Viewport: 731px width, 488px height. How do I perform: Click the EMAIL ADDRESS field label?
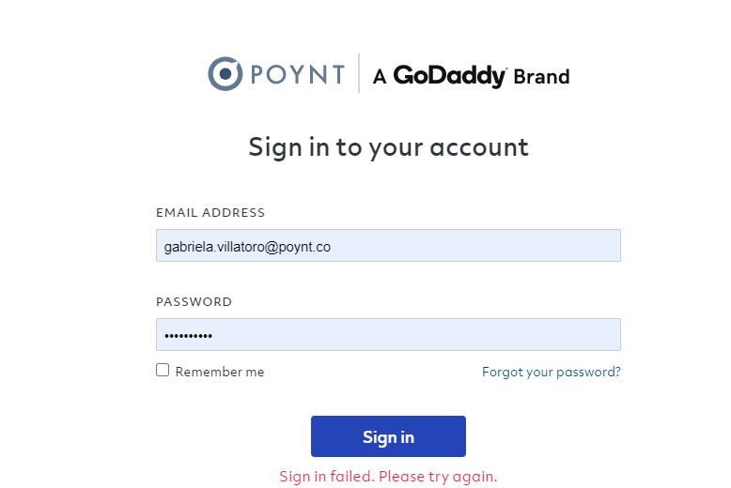click(210, 213)
